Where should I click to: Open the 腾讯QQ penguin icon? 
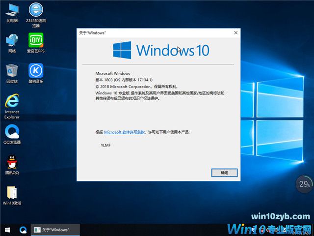[x=12, y=165]
